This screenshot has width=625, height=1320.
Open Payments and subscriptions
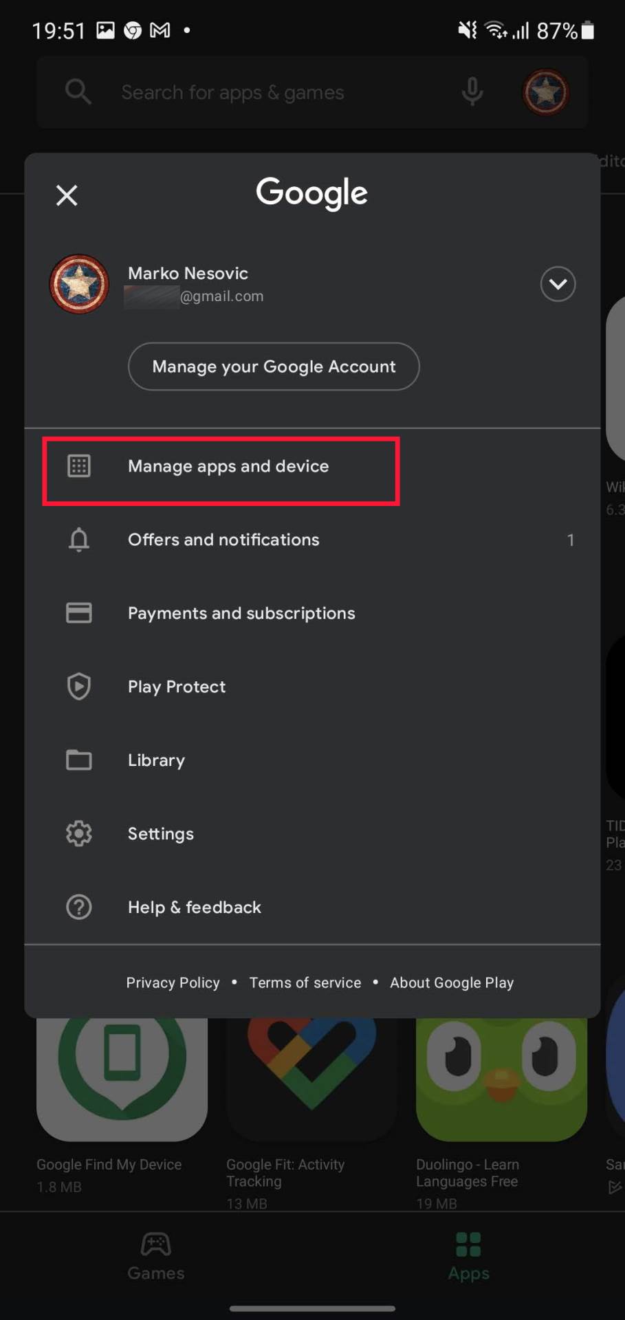pyautogui.click(x=312, y=613)
